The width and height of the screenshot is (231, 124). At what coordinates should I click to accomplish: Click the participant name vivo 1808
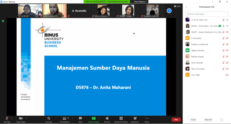195,75
